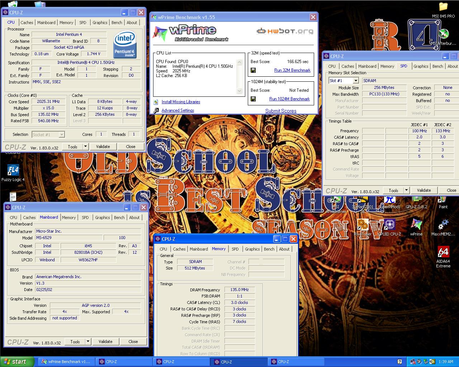Click the hwbot.org logo in wPrime
Image resolution: width=459 pixels, height=367 pixels.
pyautogui.click(x=285, y=31)
